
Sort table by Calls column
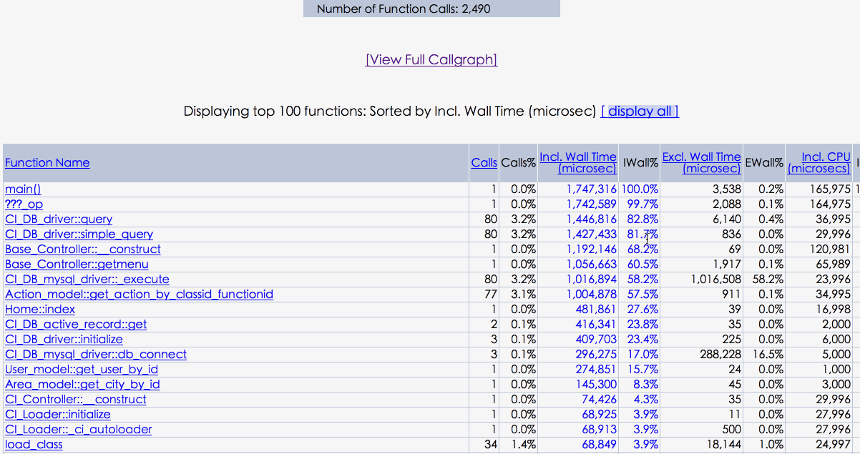484,162
